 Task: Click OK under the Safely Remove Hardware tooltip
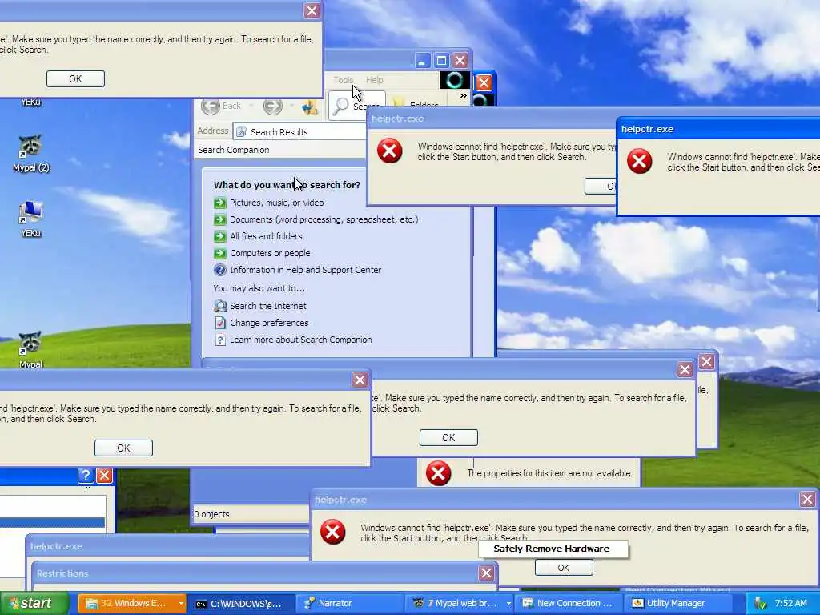point(564,568)
